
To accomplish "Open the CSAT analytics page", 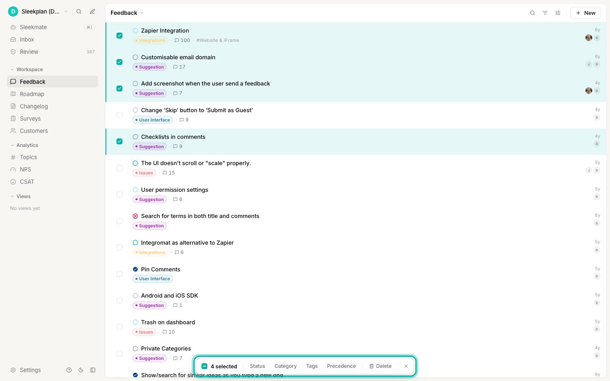I will 53,182.
